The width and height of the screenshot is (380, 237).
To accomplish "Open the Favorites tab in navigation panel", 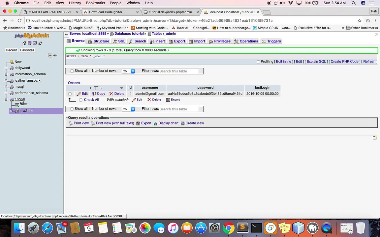I will pyautogui.click(x=27, y=50).
